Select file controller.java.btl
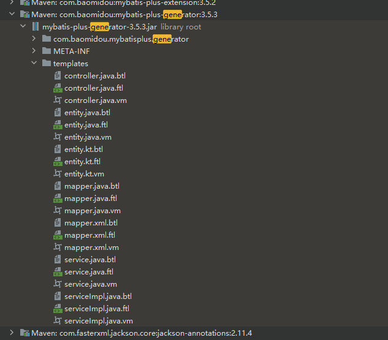This screenshot has width=388, height=340. pyautogui.click(x=95, y=76)
